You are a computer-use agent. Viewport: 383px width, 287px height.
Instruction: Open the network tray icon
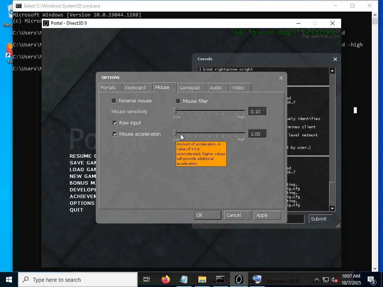[326, 280]
